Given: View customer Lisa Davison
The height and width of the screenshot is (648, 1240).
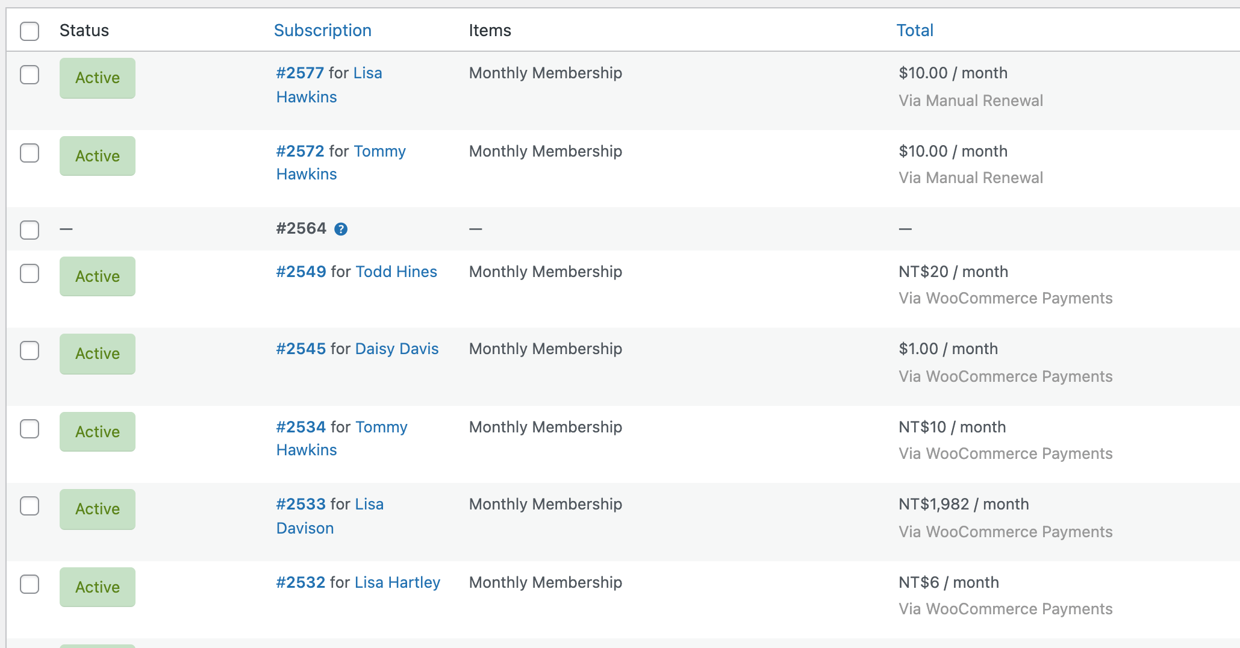Looking at the screenshot, I should 330,516.
